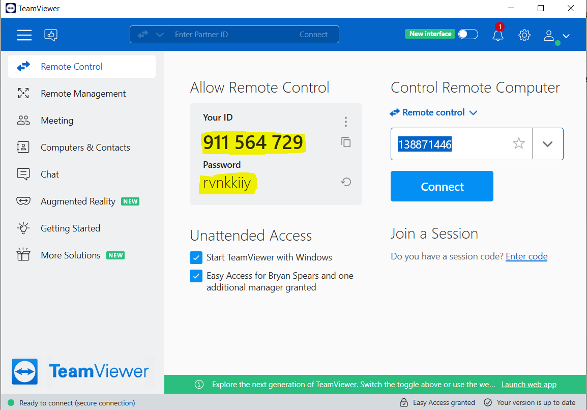Open More Solutions section

tap(81, 255)
